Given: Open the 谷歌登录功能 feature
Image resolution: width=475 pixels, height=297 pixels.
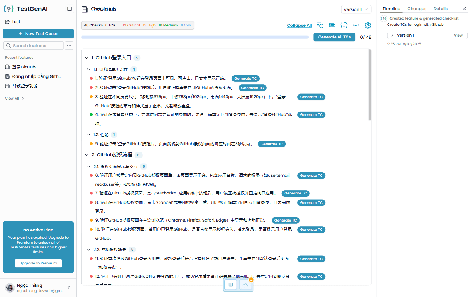Looking at the screenshot, I should 21,86.
